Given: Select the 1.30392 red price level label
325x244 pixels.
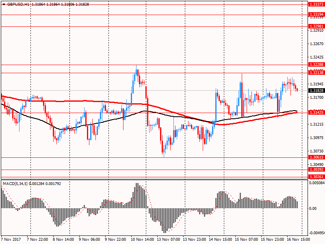Looking at the screenshot, I should 316,170.
